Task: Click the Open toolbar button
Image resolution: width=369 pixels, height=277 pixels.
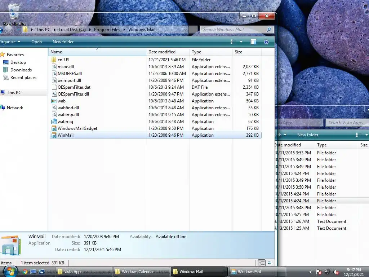Action: point(36,42)
